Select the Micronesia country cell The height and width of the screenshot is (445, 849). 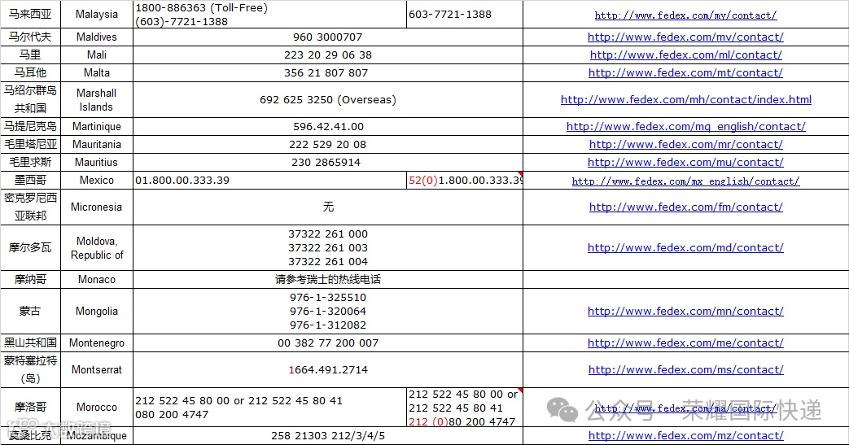coord(96,207)
